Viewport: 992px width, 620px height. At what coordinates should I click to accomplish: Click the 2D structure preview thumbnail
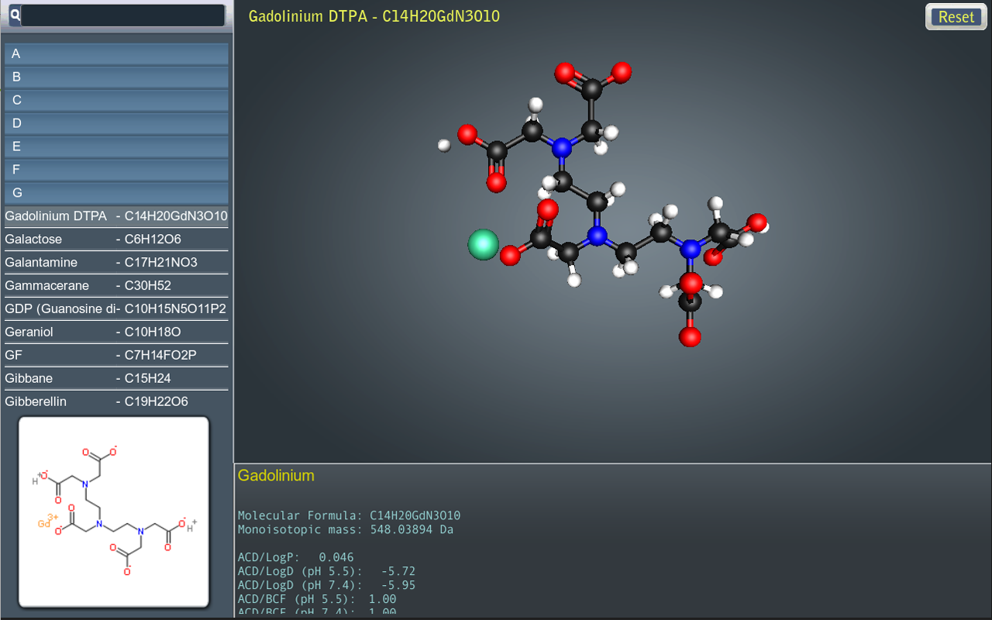(x=114, y=510)
